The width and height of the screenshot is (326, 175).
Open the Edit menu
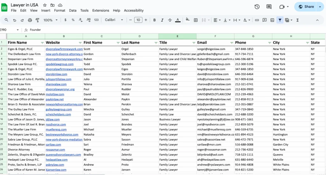[23, 10]
